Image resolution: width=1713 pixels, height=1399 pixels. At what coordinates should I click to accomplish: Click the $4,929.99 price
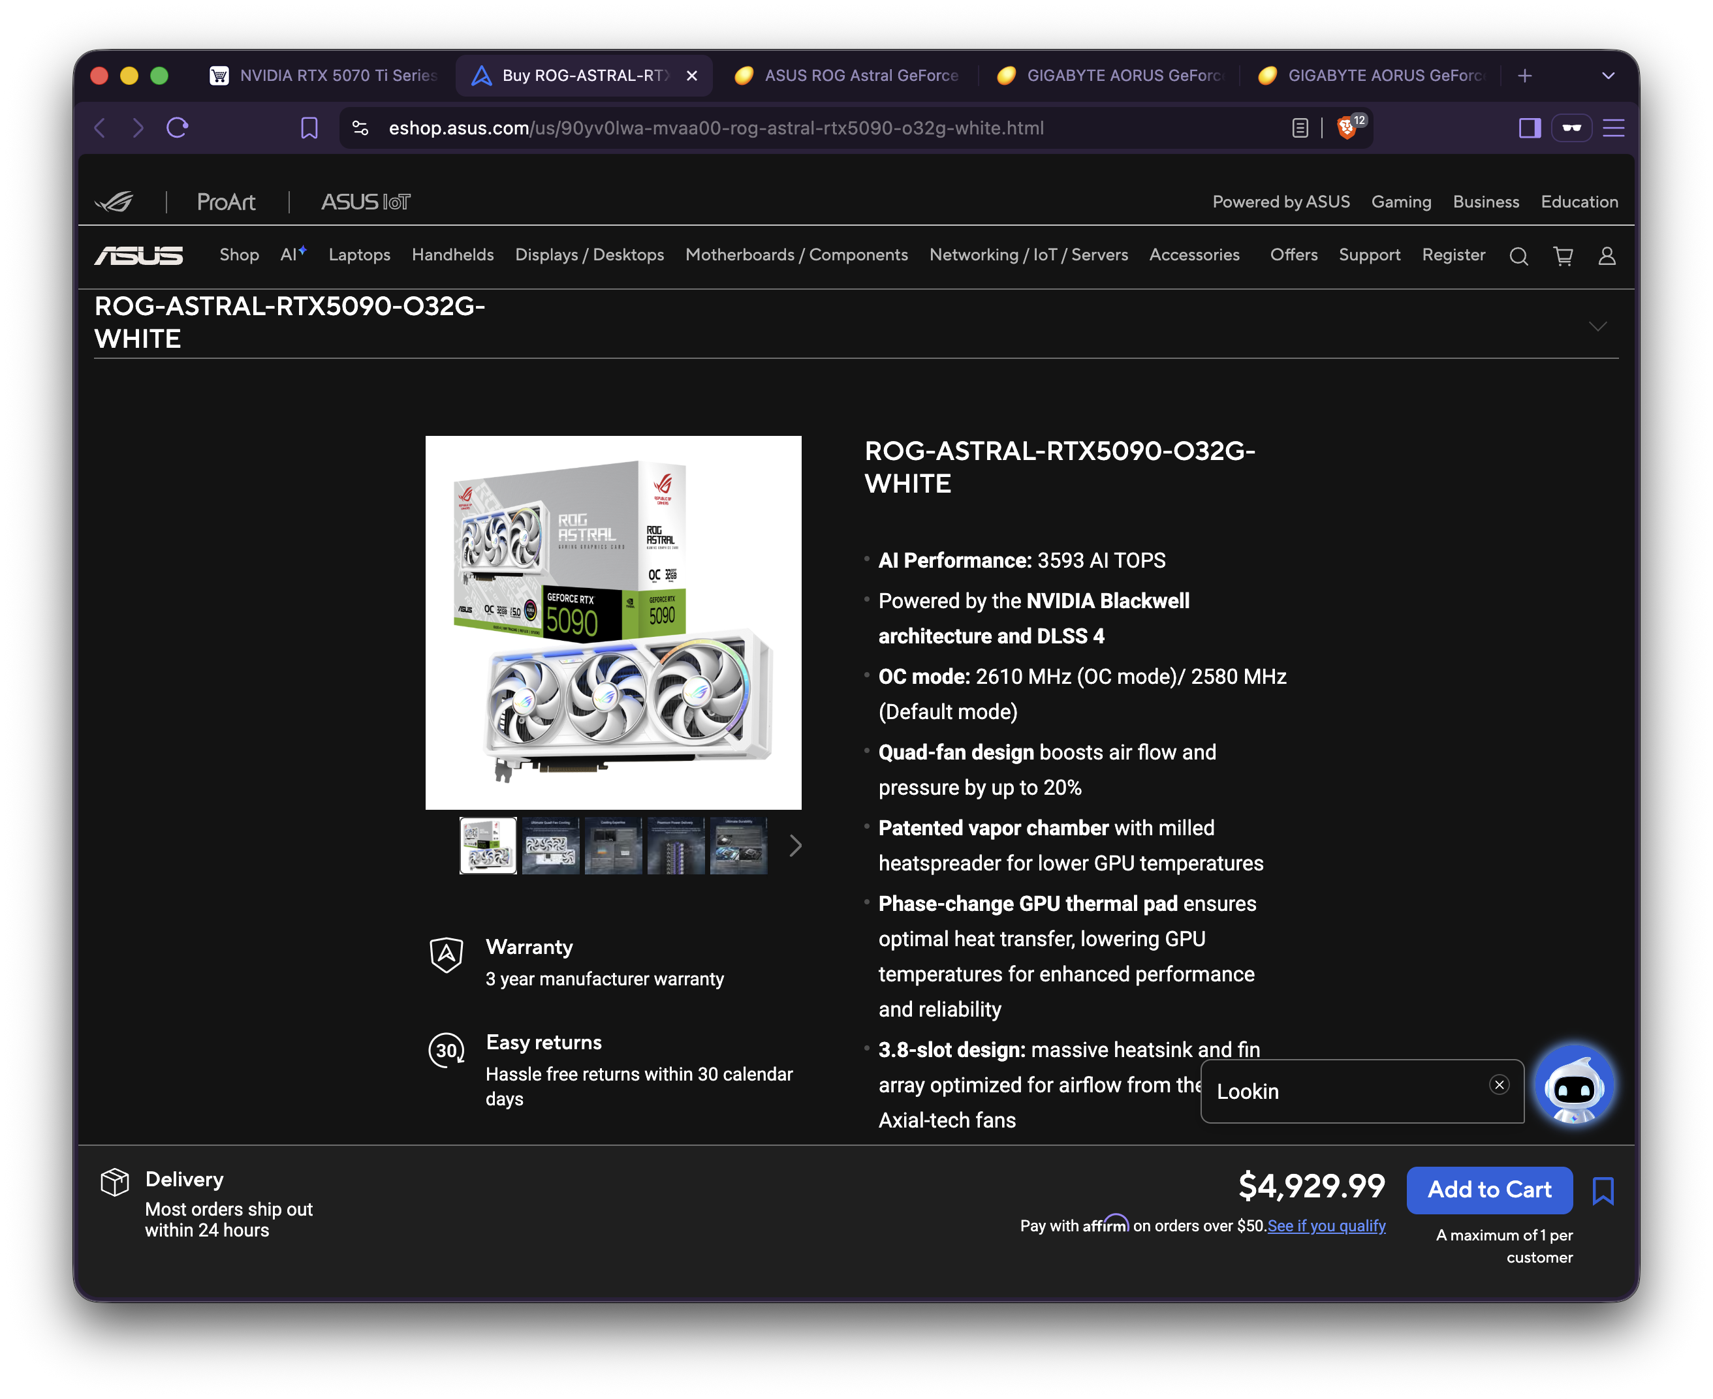coord(1312,1186)
